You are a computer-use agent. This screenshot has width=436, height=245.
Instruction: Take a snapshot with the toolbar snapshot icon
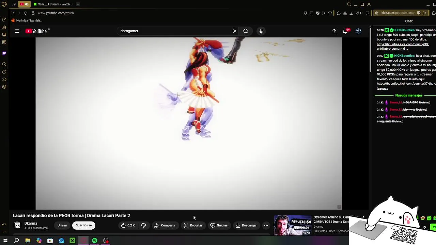click(312, 13)
